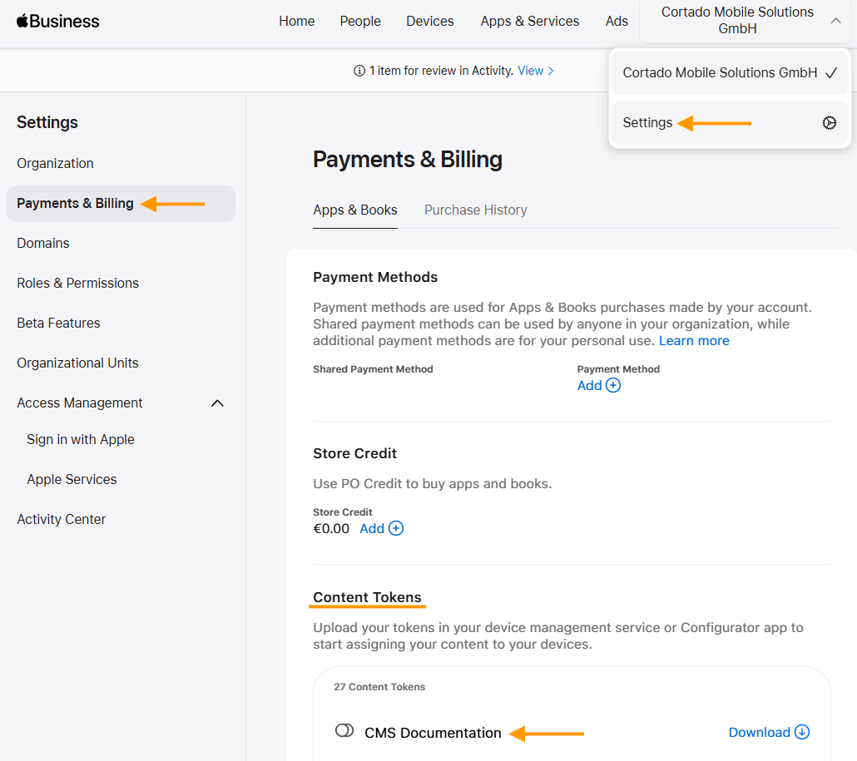Screen dimensions: 857x761
Task: Open the Home menu item
Action: pyautogui.click(x=297, y=22)
